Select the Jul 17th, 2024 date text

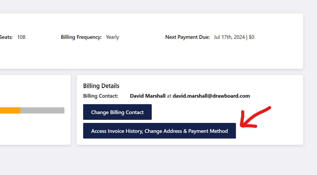(x=229, y=37)
